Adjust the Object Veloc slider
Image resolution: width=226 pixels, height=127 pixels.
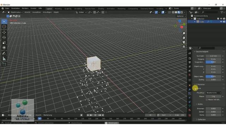pyautogui.click(x=213, y=77)
